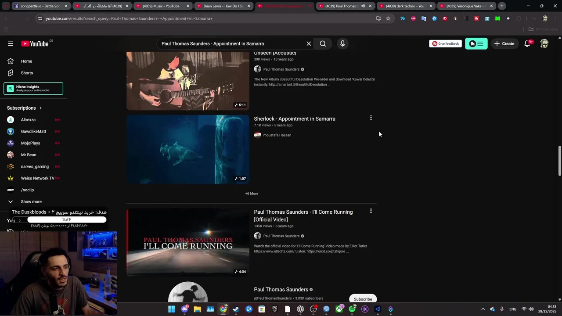Expand the Subscriptions section arrow
Screen dimensions: 562x316
tap(40, 108)
